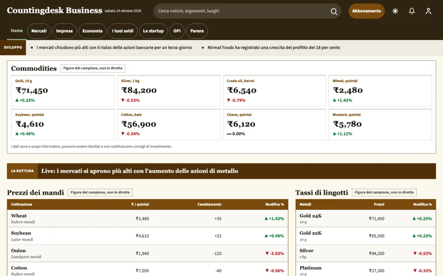Open the Parere nav item
This screenshot has width=443, height=276.
197,31
